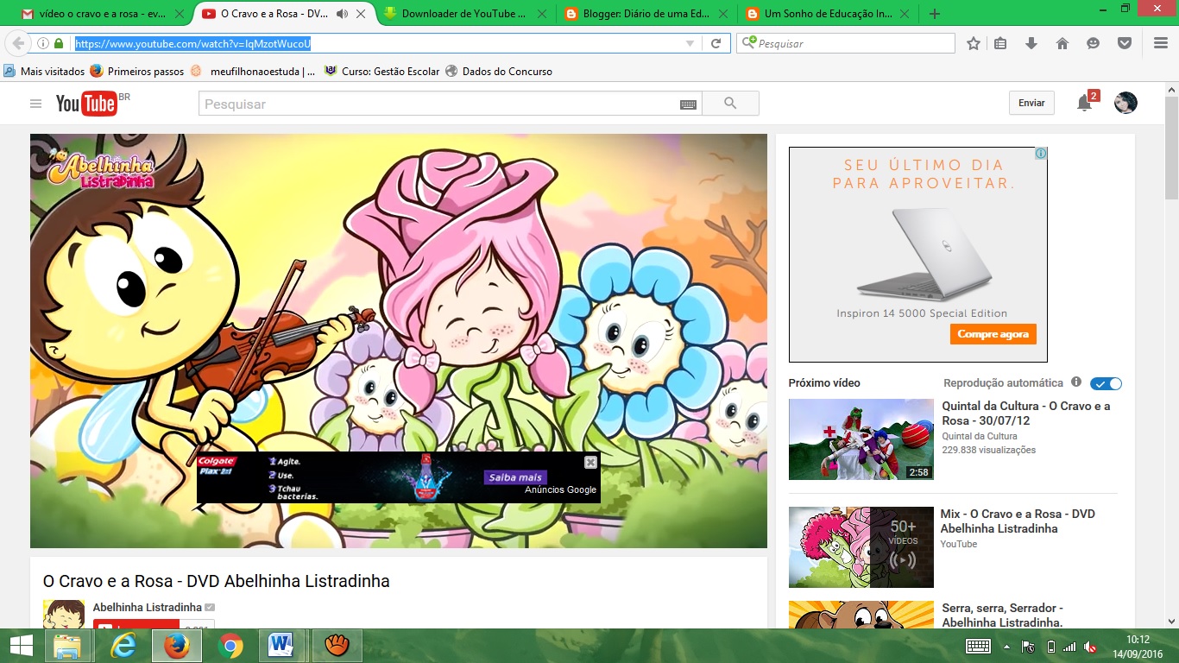Viewport: 1179px width, 663px height.
Task: Open Primeiros passos bookmark
Action: [137, 72]
